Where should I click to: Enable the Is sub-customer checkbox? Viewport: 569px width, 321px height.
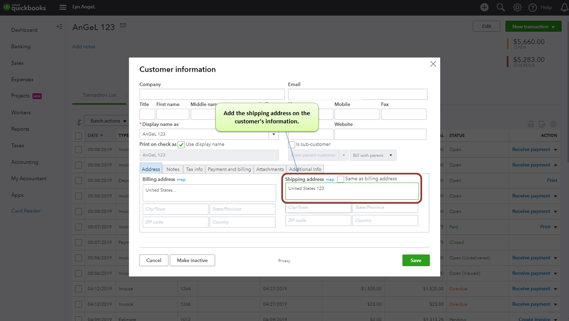click(292, 145)
